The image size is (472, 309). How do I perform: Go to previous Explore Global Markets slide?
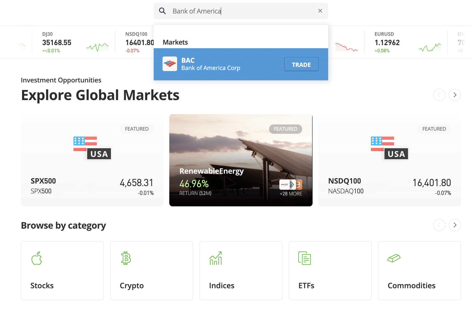click(x=439, y=95)
